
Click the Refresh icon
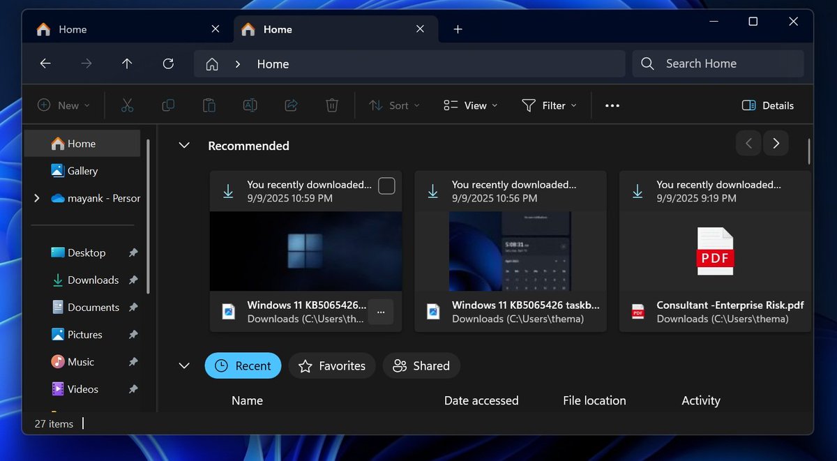(x=168, y=63)
